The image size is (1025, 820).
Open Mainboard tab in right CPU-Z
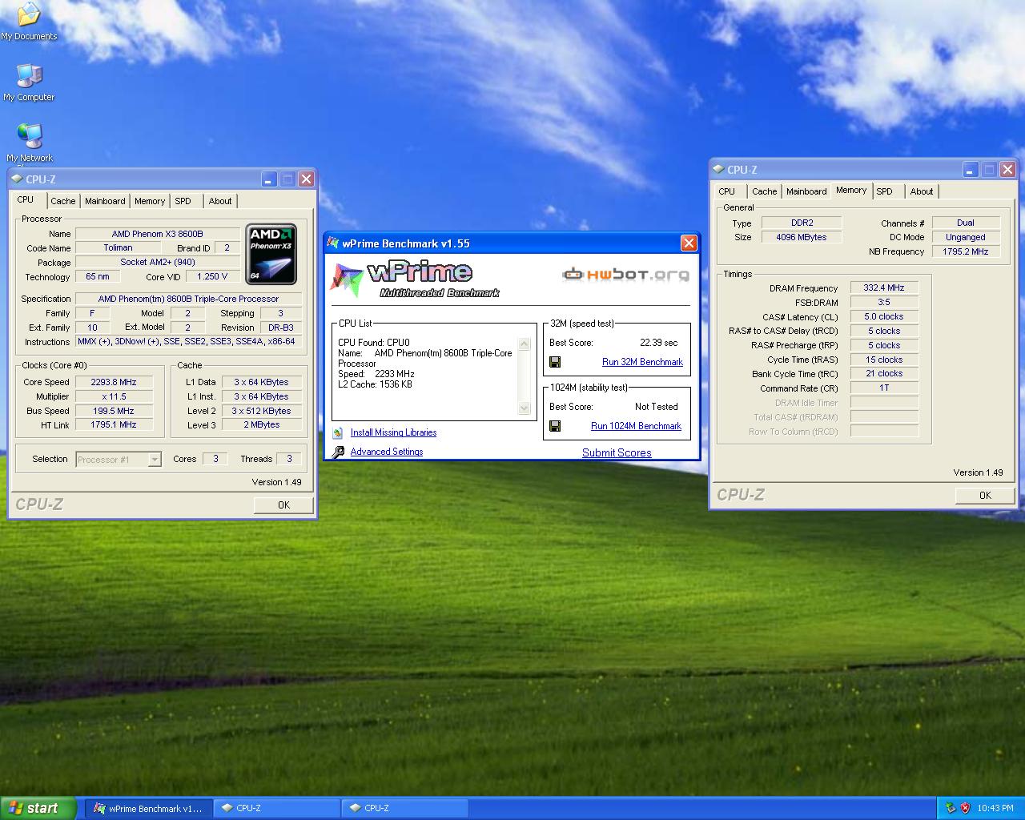[x=806, y=191]
